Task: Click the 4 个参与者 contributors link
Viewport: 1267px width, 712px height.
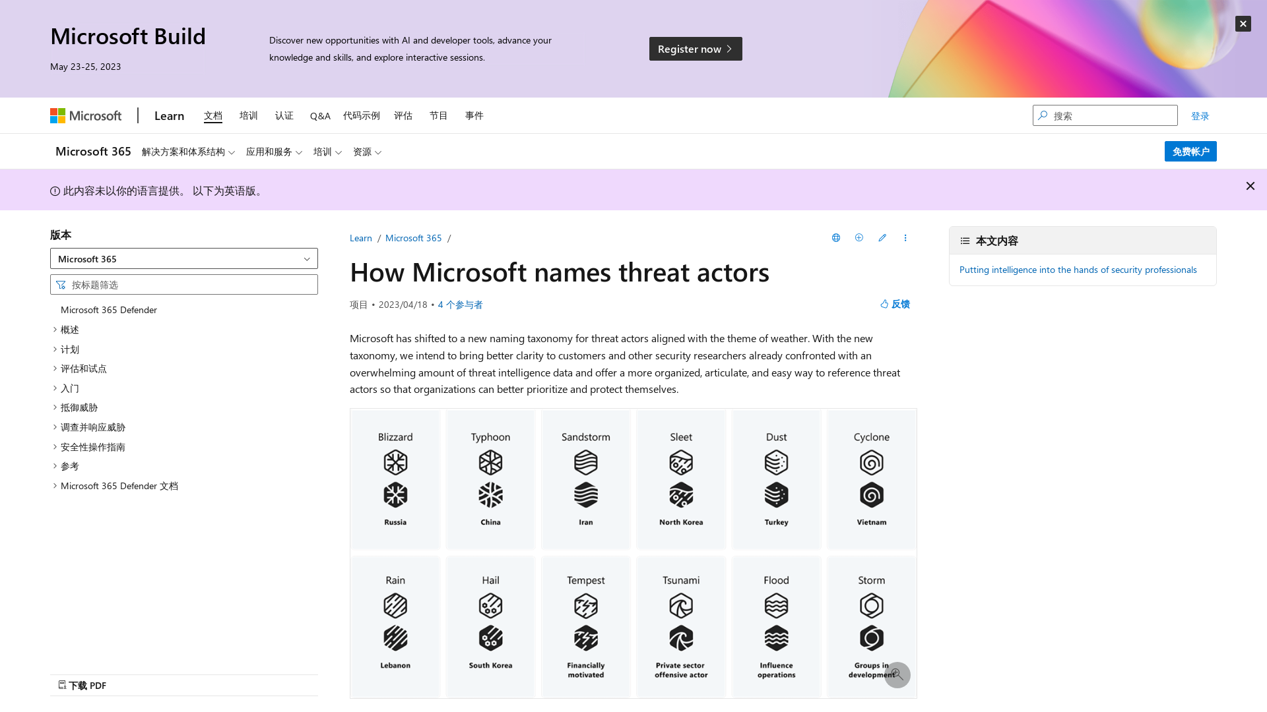Action: pos(460,305)
